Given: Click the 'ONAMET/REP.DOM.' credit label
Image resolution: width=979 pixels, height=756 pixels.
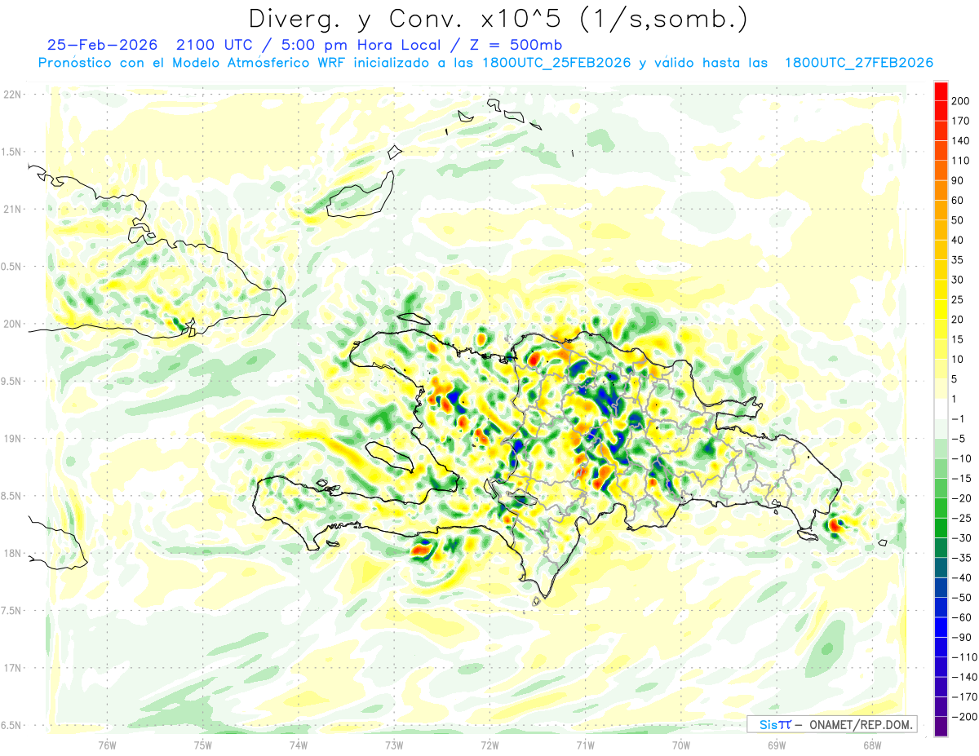Looking at the screenshot, I should pos(859,724).
